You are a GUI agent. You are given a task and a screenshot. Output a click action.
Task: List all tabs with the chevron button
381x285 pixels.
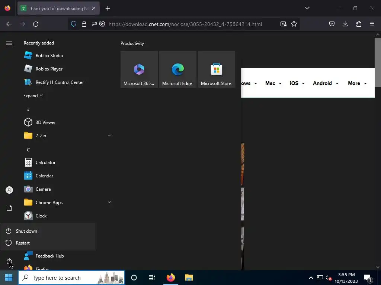tap(307, 8)
